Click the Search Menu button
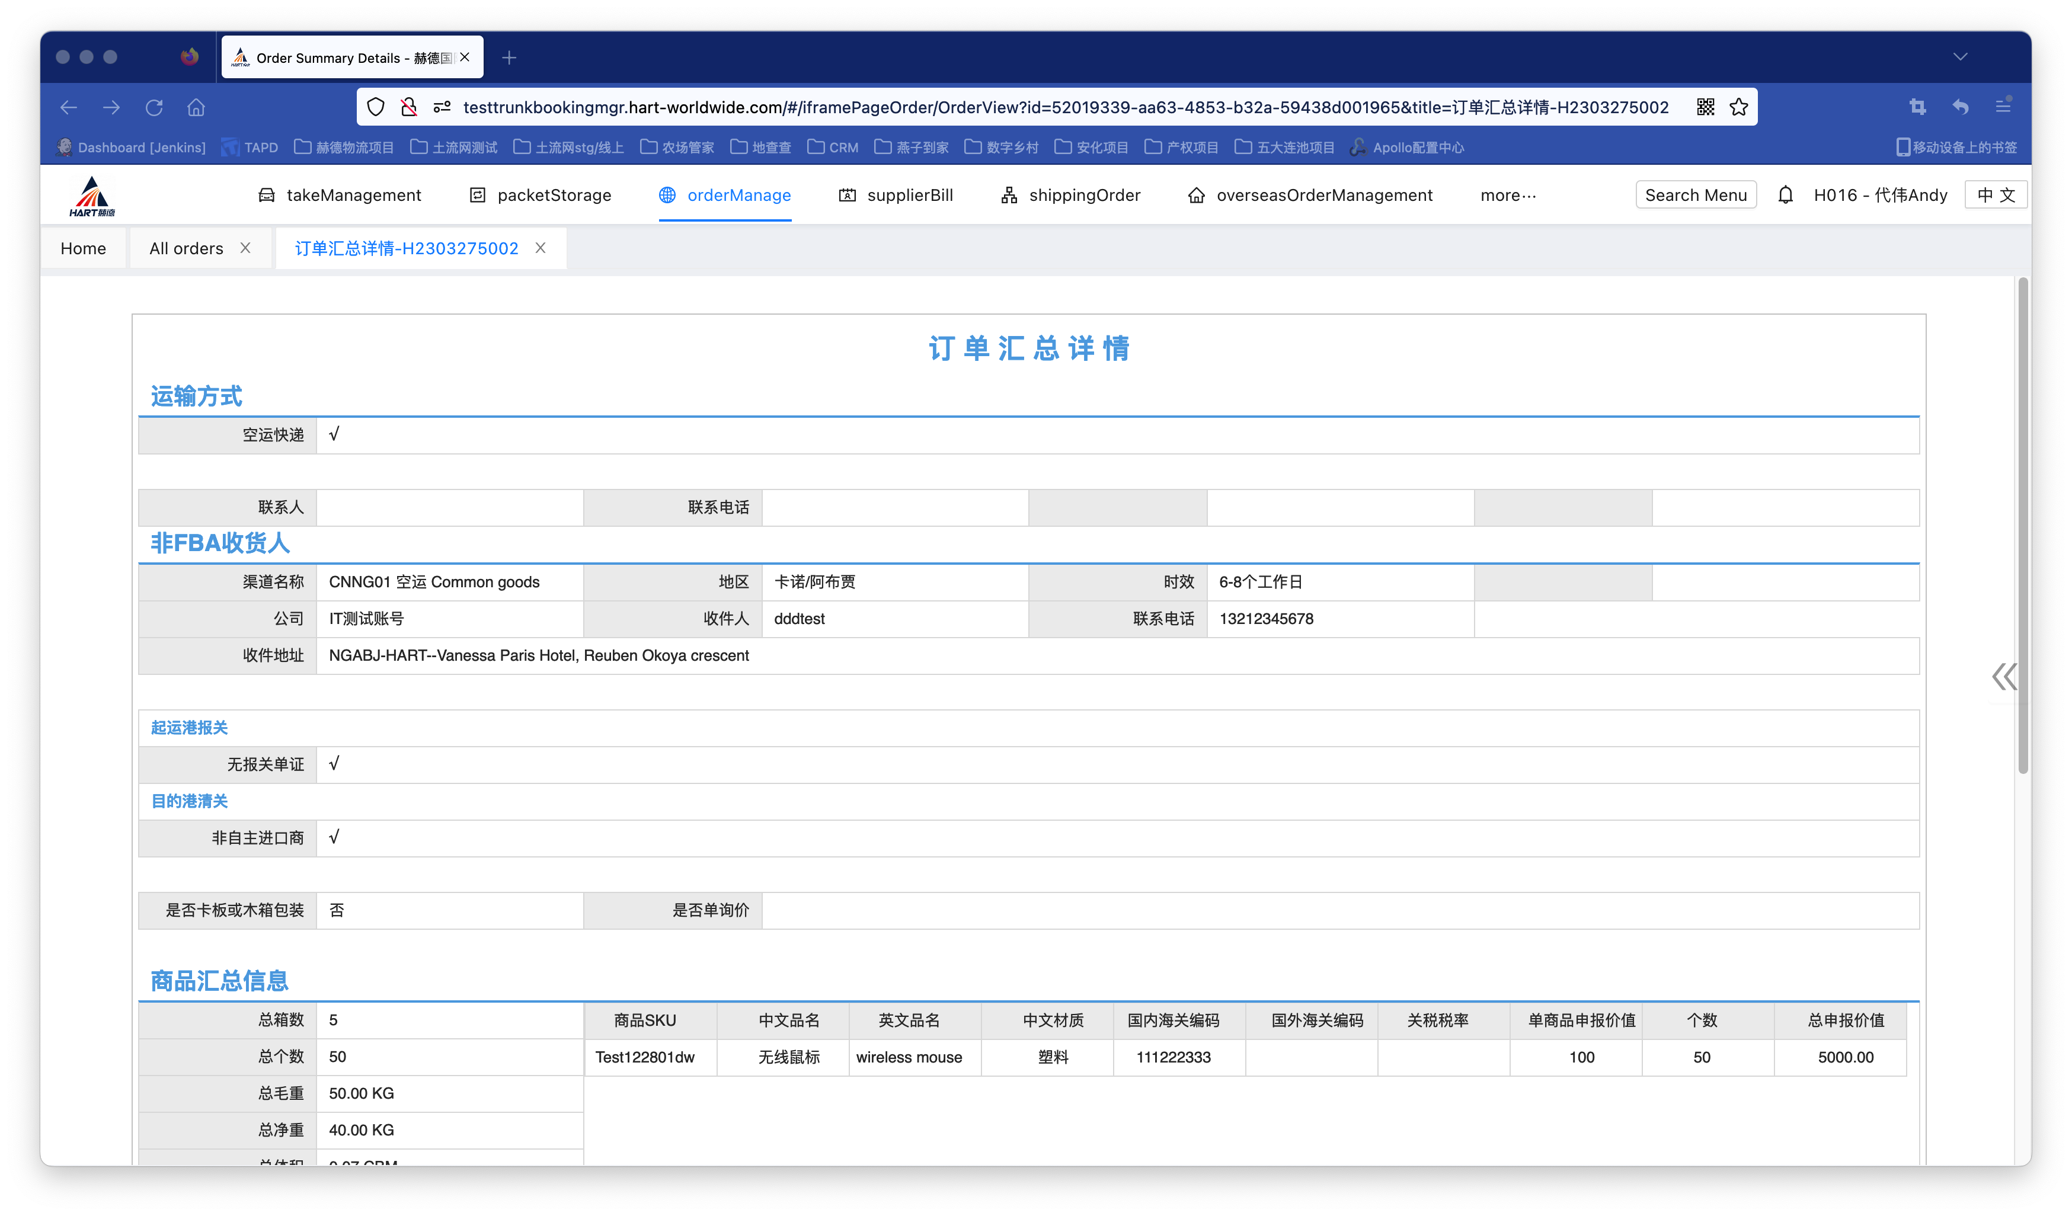 (1696, 196)
